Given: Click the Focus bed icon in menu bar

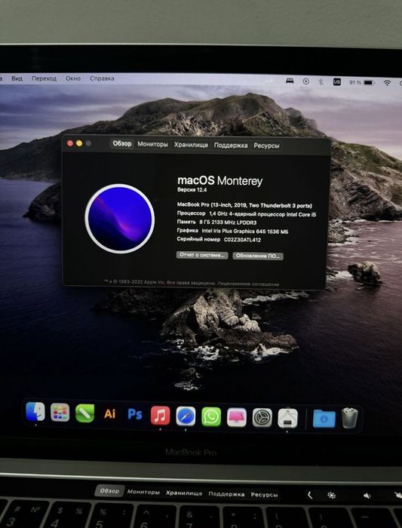Looking at the screenshot, I should click(x=290, y=81).
